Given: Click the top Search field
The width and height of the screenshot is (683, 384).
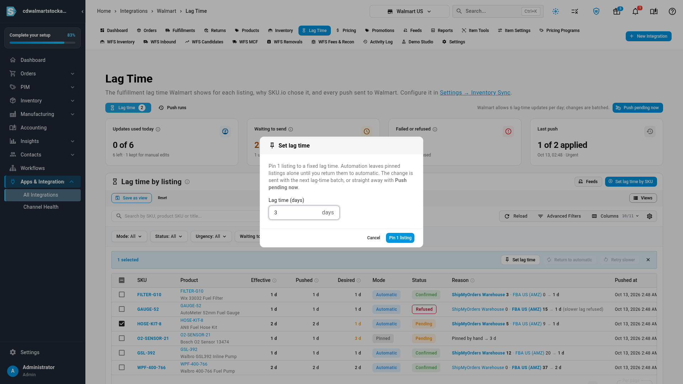Looking at the screenshot, I should pos(498,11).
